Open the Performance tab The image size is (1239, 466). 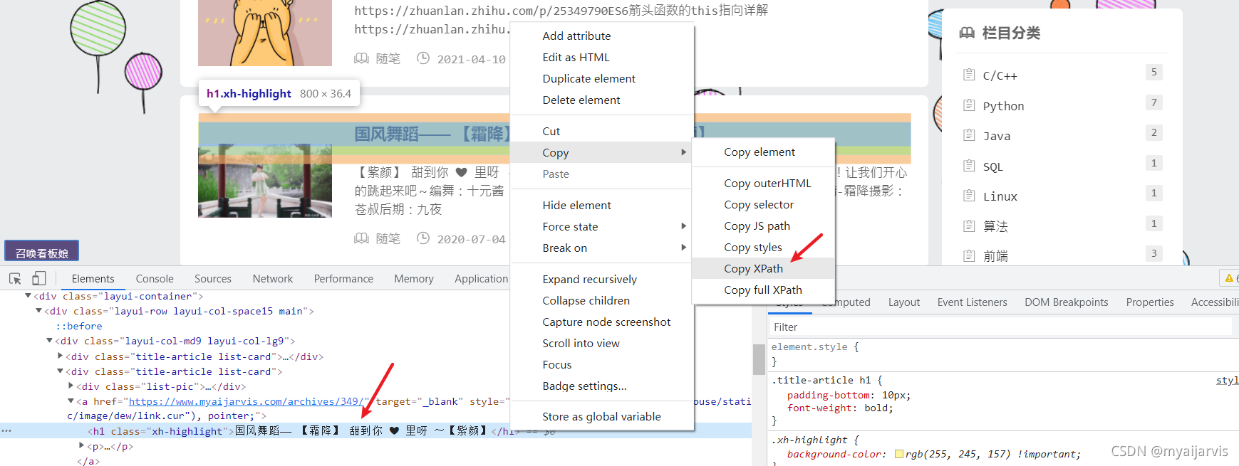343,279
